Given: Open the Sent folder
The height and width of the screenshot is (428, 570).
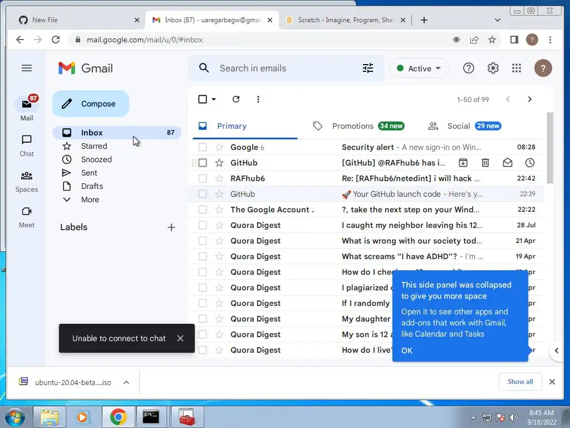Looking at the screenshot, I should [x=89, y=173].
